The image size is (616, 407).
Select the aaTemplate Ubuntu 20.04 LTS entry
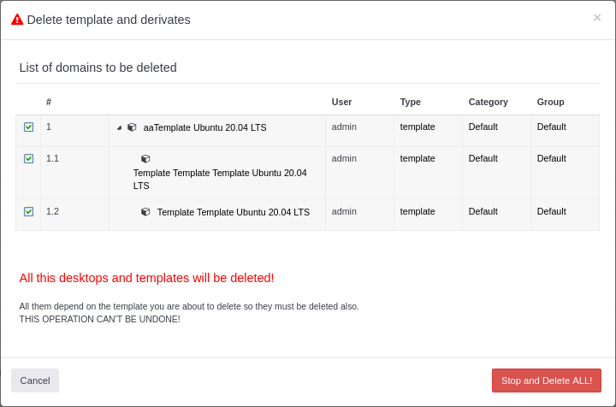tap(204, 127)
